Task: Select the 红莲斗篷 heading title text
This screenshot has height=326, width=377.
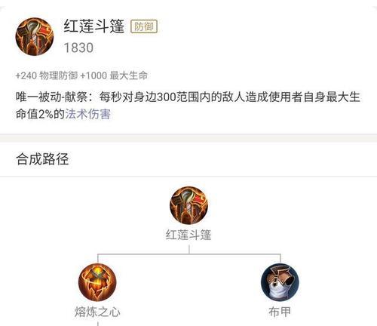Action: 94,26
